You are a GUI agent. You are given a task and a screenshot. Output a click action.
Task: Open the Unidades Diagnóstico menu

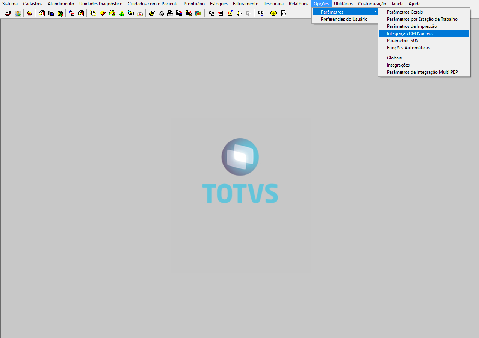click(x=101, y=4)
